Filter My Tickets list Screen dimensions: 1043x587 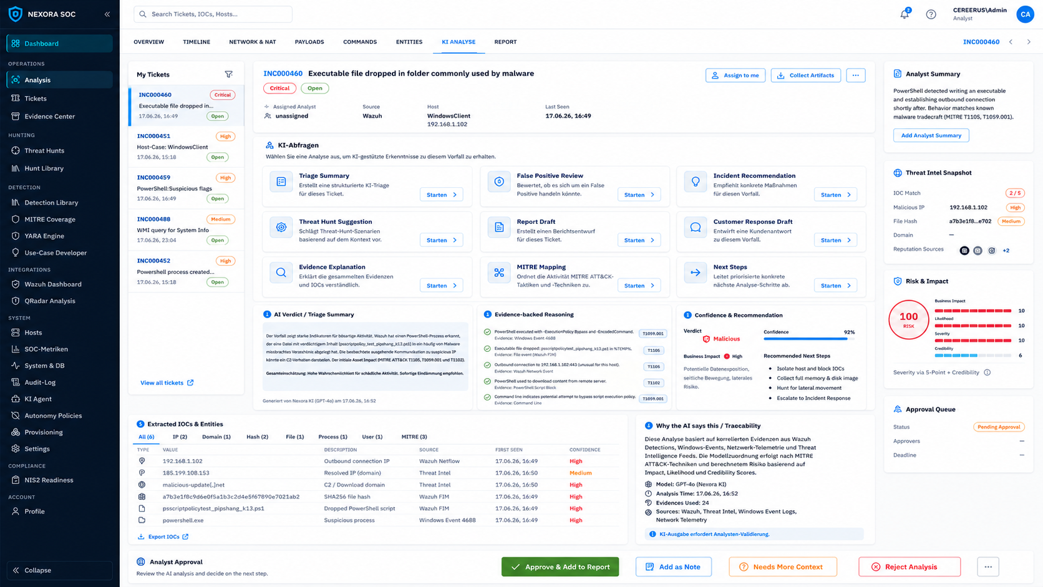[228, 74]
